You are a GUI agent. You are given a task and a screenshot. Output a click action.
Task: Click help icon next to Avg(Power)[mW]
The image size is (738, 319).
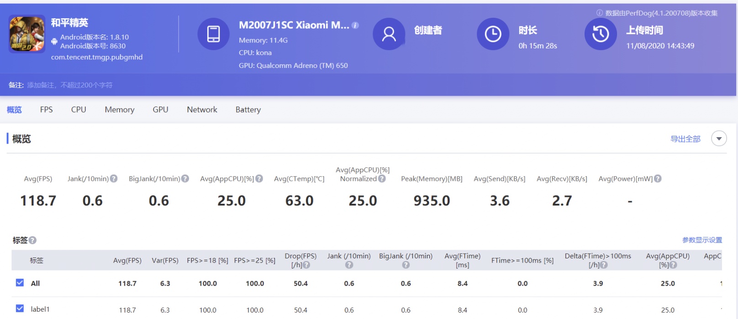[658, 179]
